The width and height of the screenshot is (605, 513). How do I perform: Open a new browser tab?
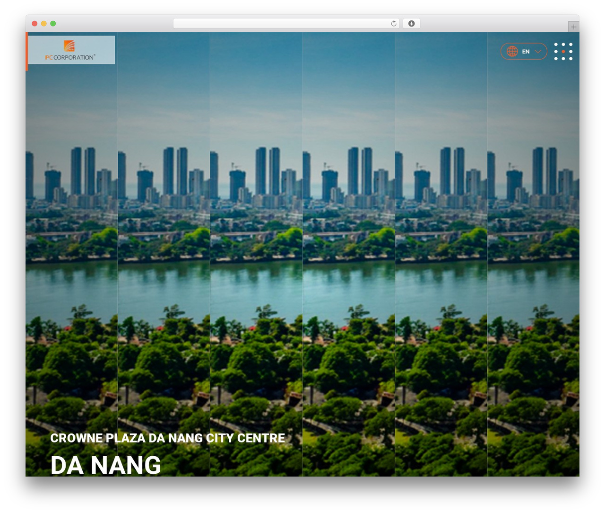[573, 27]
